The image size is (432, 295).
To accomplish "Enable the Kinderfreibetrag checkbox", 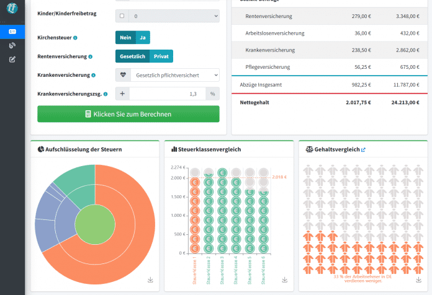I will pos(122,15).
